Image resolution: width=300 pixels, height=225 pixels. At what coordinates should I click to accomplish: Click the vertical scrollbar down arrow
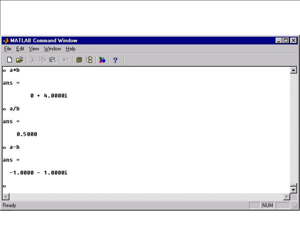coord(293,190)
